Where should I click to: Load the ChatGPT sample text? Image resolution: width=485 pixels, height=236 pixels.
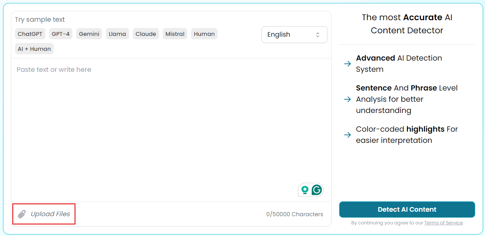30,34
